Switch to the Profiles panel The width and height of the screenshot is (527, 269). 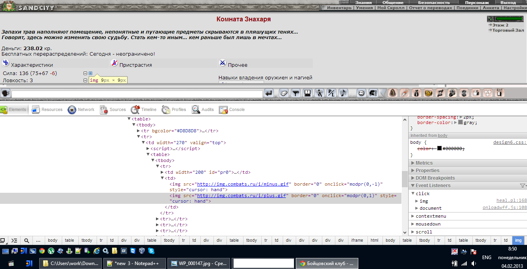[x=174, y=109]
